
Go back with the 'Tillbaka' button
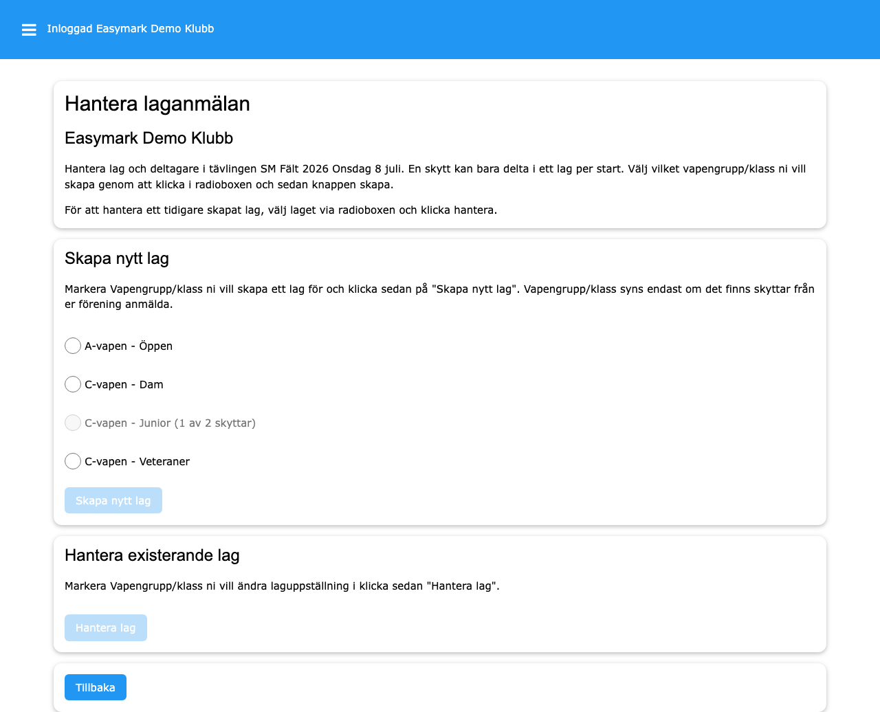(x=96, y=687)
